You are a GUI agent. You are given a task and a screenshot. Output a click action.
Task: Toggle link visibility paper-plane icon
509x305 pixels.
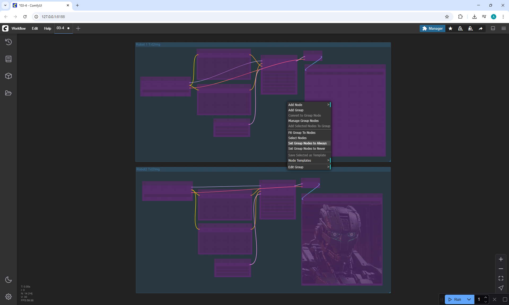coord(501,288)
